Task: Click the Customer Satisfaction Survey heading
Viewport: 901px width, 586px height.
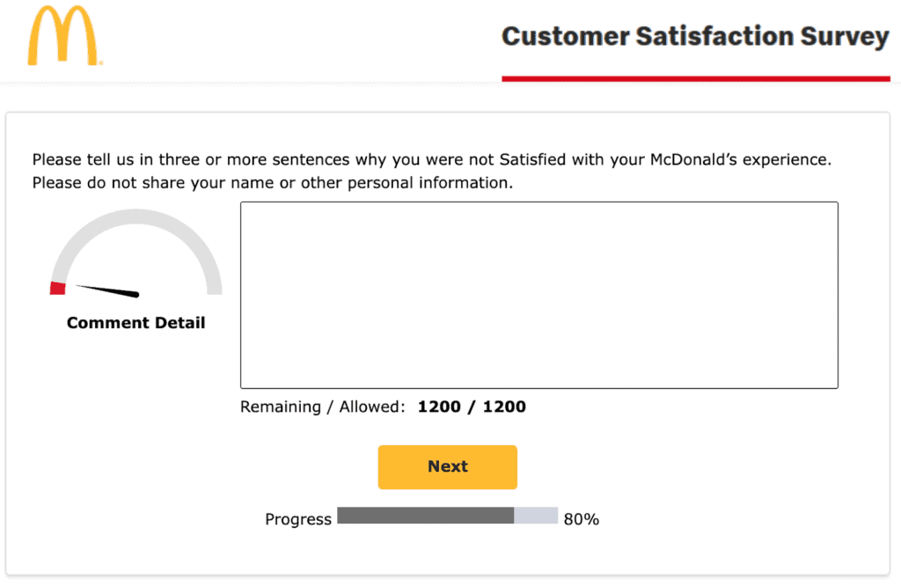Action: pyautogui.click(x=695, y=37)
